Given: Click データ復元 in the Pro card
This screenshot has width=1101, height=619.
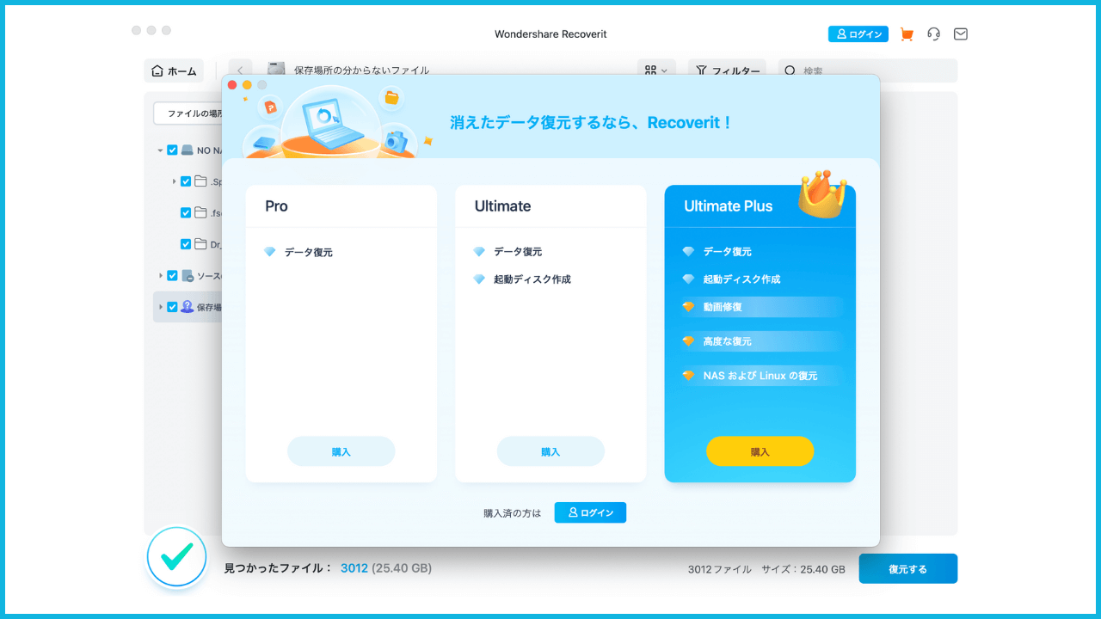Looking at the screenshot, I should [308, 252].
